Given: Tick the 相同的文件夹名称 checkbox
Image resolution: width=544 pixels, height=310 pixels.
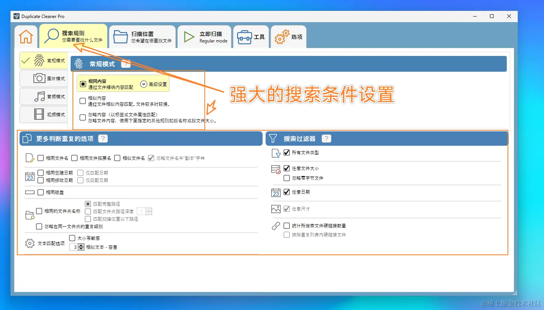Looking at the screenshot, I should (39, 211).
